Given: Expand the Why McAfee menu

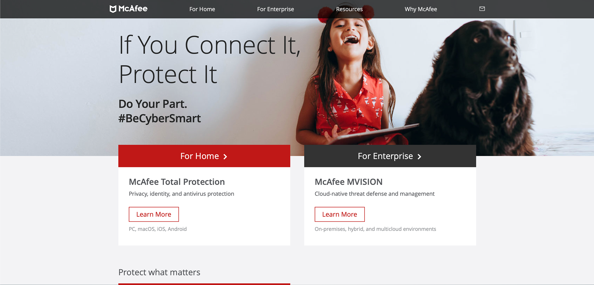Looking at the screenshot, I should click(421, 9).
